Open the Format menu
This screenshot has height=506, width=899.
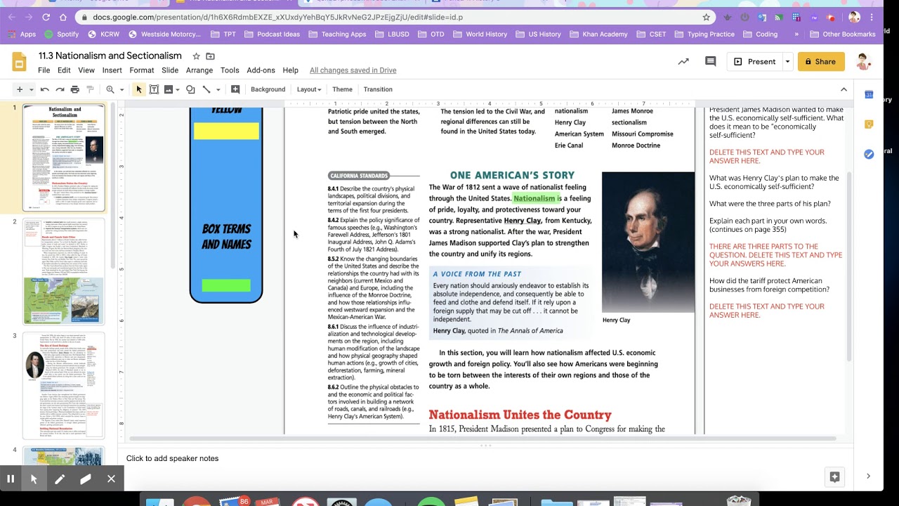coord(142,70)
